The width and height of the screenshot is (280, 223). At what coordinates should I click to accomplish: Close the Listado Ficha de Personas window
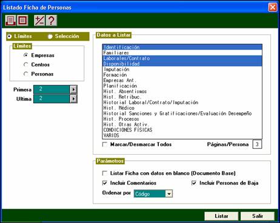coord(273,7)
